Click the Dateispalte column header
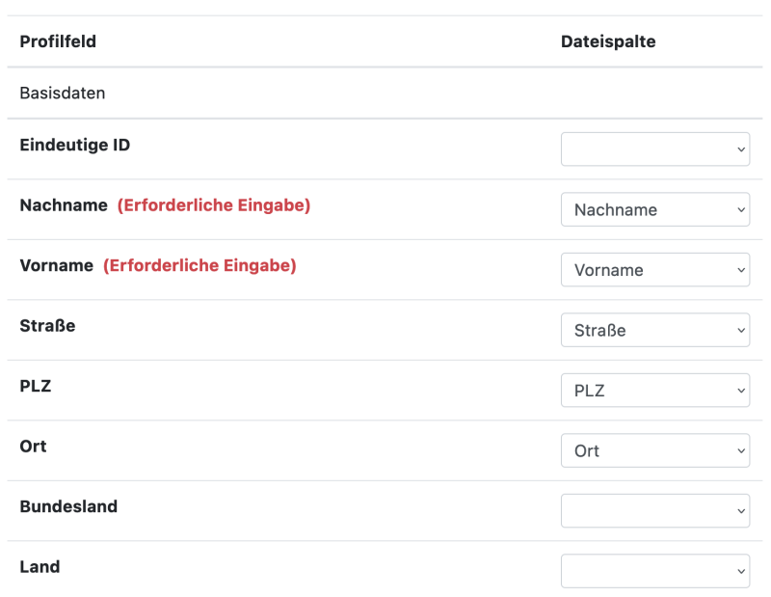Image resolution: width=771 pixels, height=597 pixels. pyautogui.click(x=608, y=41)
